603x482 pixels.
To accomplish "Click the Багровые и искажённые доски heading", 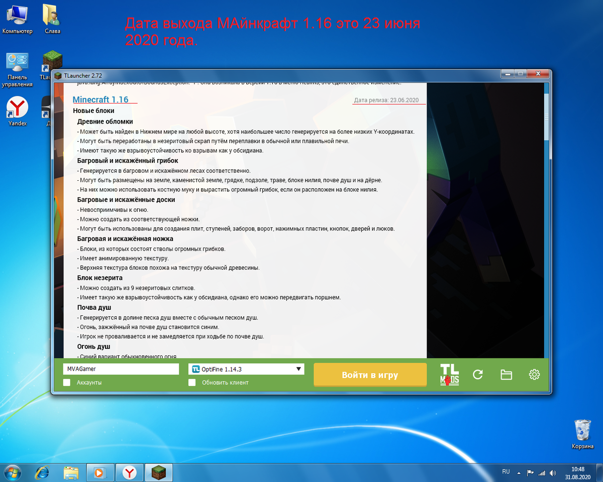I will (126, 200).
